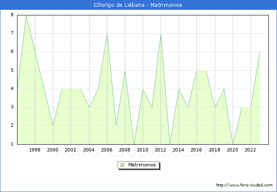
Task: Click the y-axis label 5
Action: pos(12,70)
